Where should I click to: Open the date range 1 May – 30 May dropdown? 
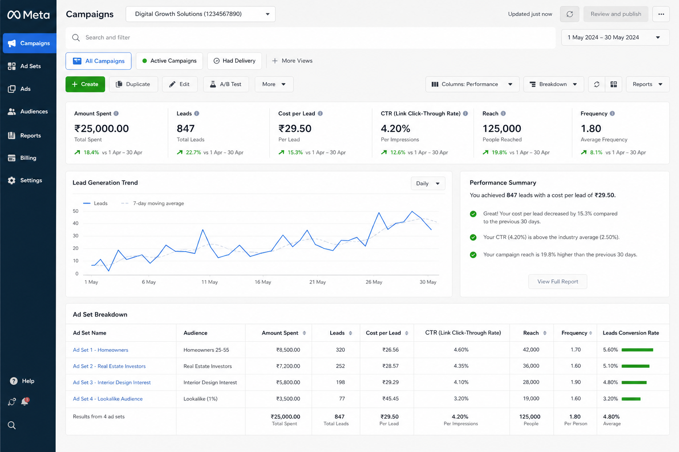[x=615, y=38]
